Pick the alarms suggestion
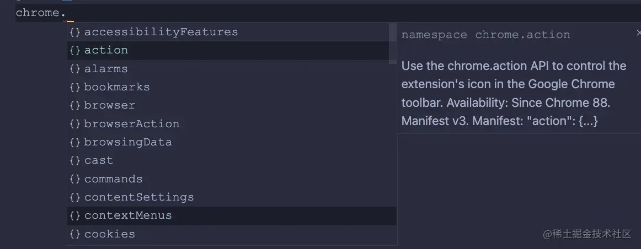 pyautogui.click(x=106, y=69)
